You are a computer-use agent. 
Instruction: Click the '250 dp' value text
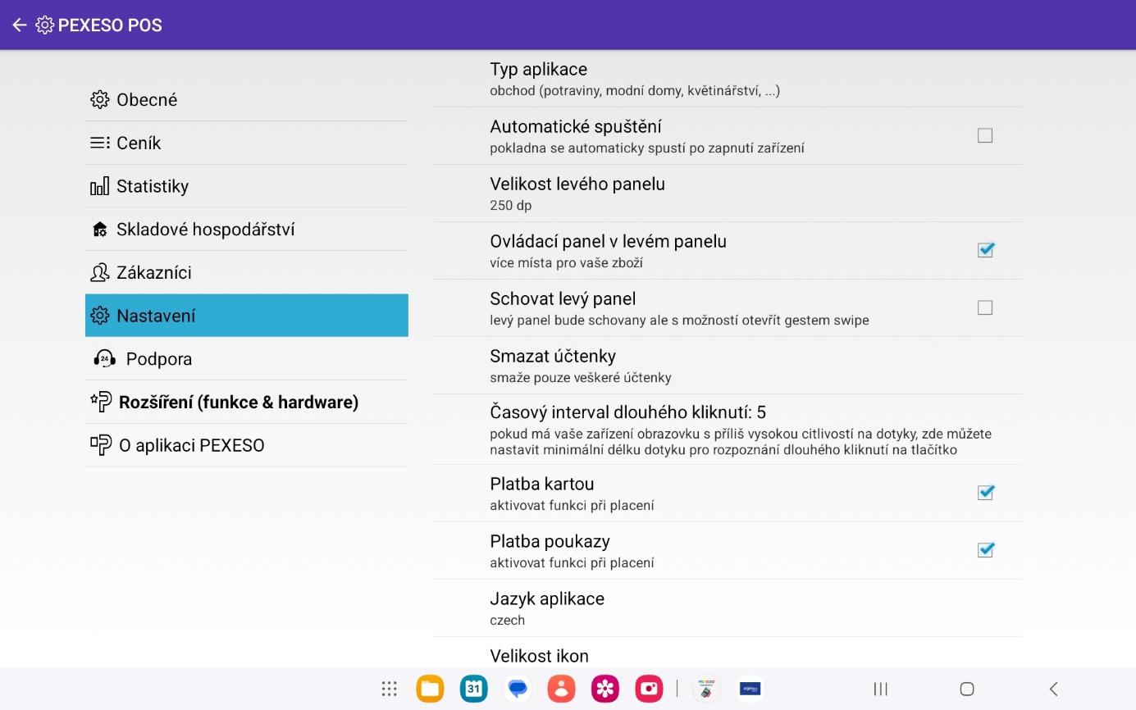[511, 206]
